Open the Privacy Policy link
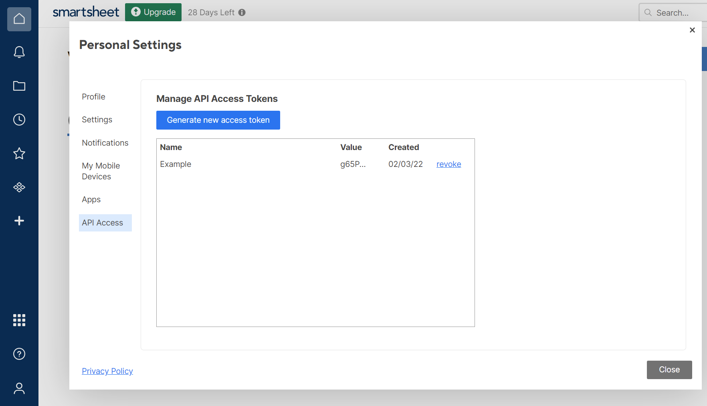The height and width of the screenshot is (406, 707). (x=107, y=371)
